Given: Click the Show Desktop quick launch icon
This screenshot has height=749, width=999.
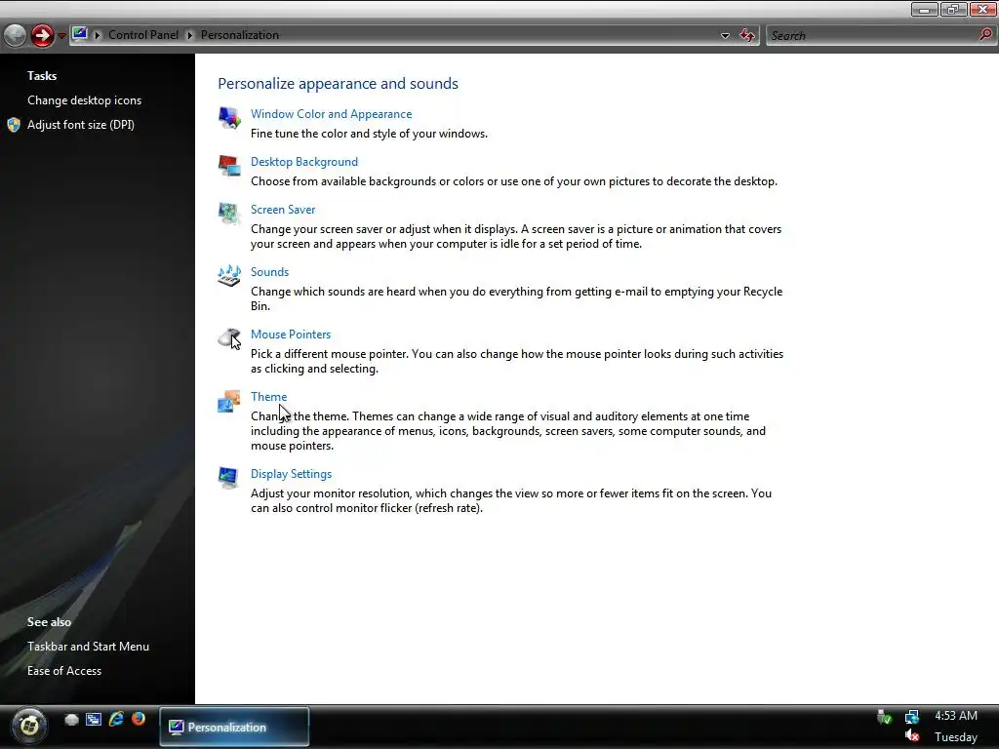Looking at the screenshot, I should (71, 720).
